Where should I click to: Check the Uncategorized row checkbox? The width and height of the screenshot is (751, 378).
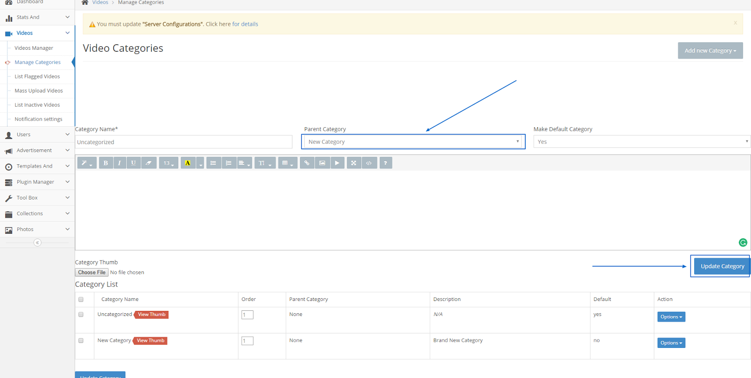pyautogui.click(x=81, y=315)
